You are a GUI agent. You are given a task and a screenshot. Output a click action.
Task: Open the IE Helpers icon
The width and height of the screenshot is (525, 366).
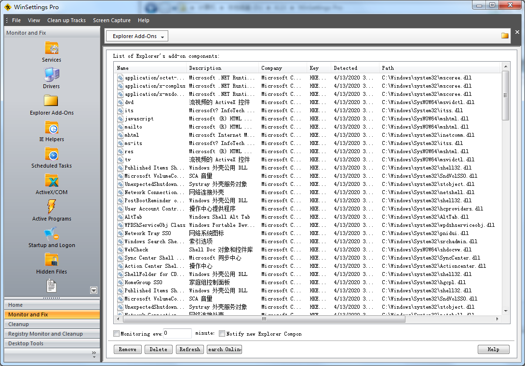pyautogui.click(x=52, y=128)
